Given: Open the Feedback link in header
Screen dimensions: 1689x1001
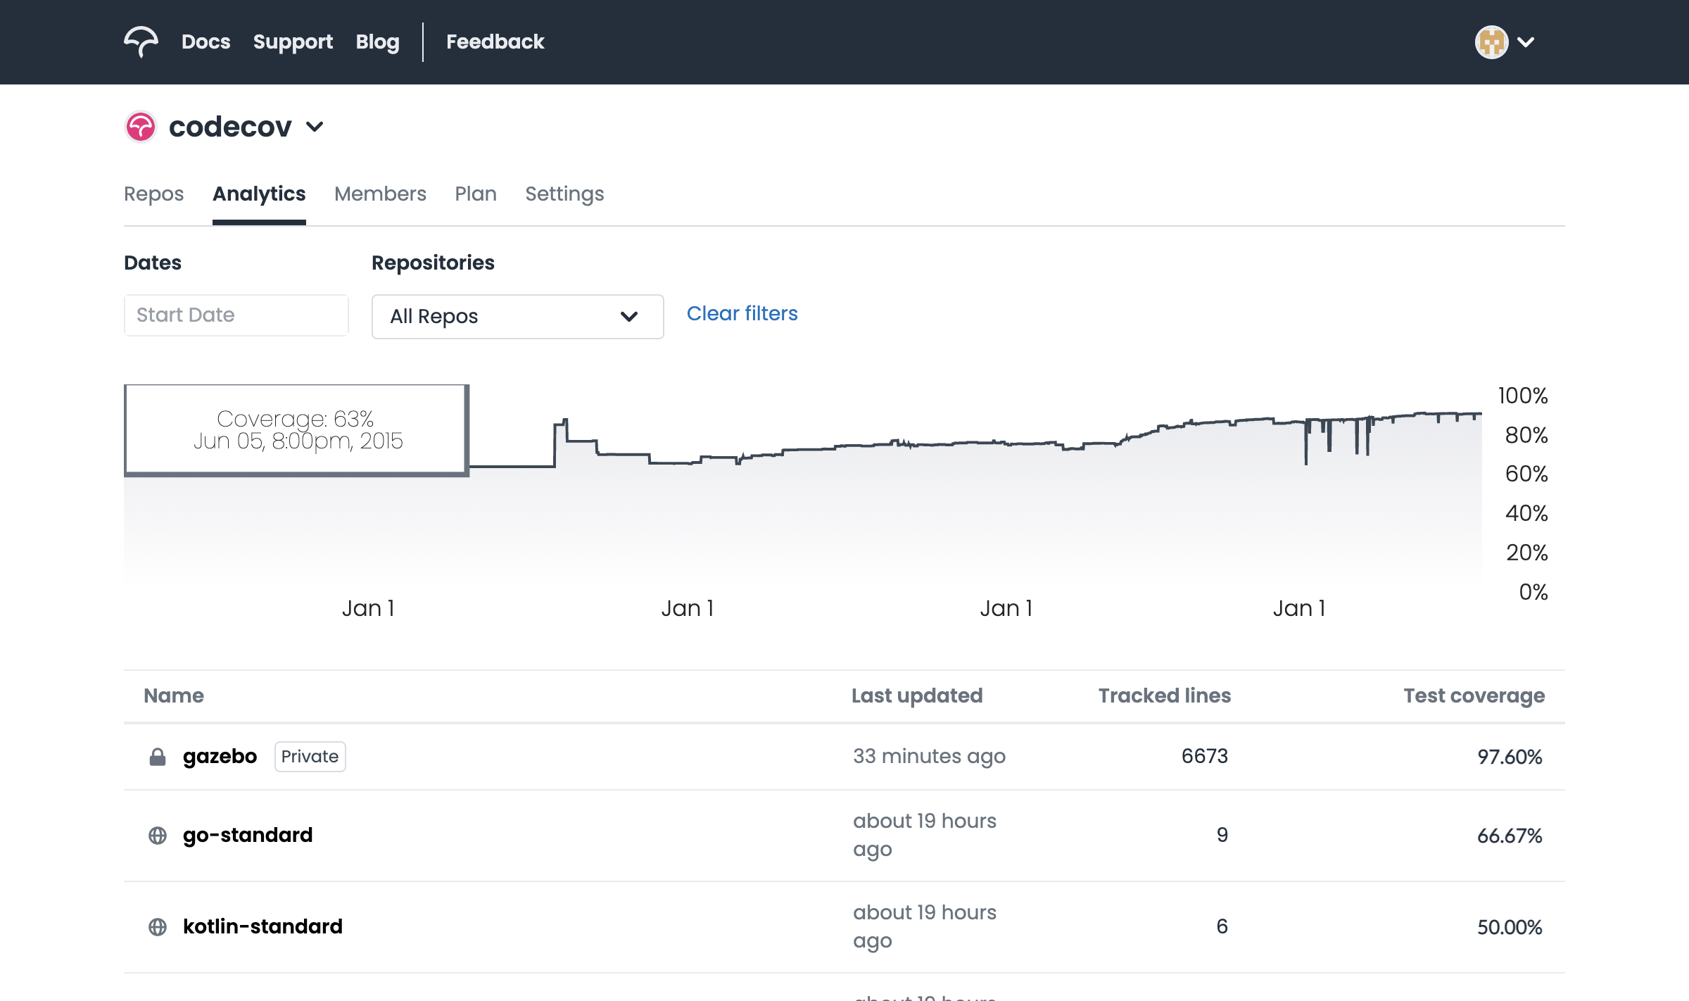Looking at the screenshot, I should pyautogui.click(x=495, y=42).
